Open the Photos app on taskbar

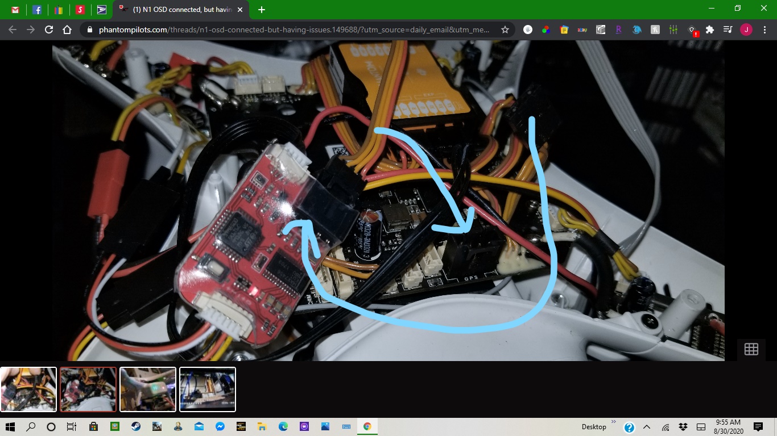click(x=325, y=426)
